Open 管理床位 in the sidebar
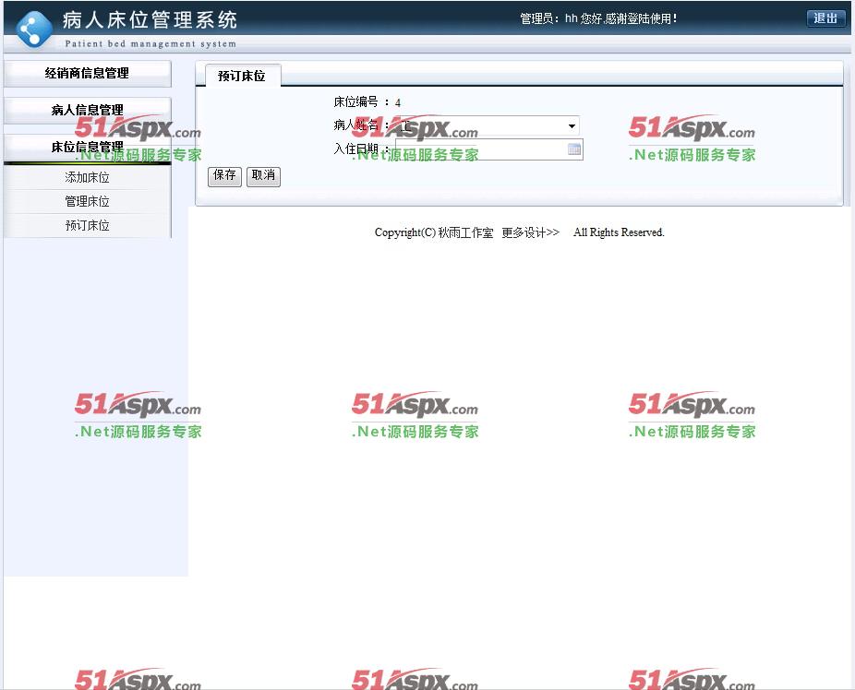This screenshot has height=690, width=855. click(x=87, y=201)
